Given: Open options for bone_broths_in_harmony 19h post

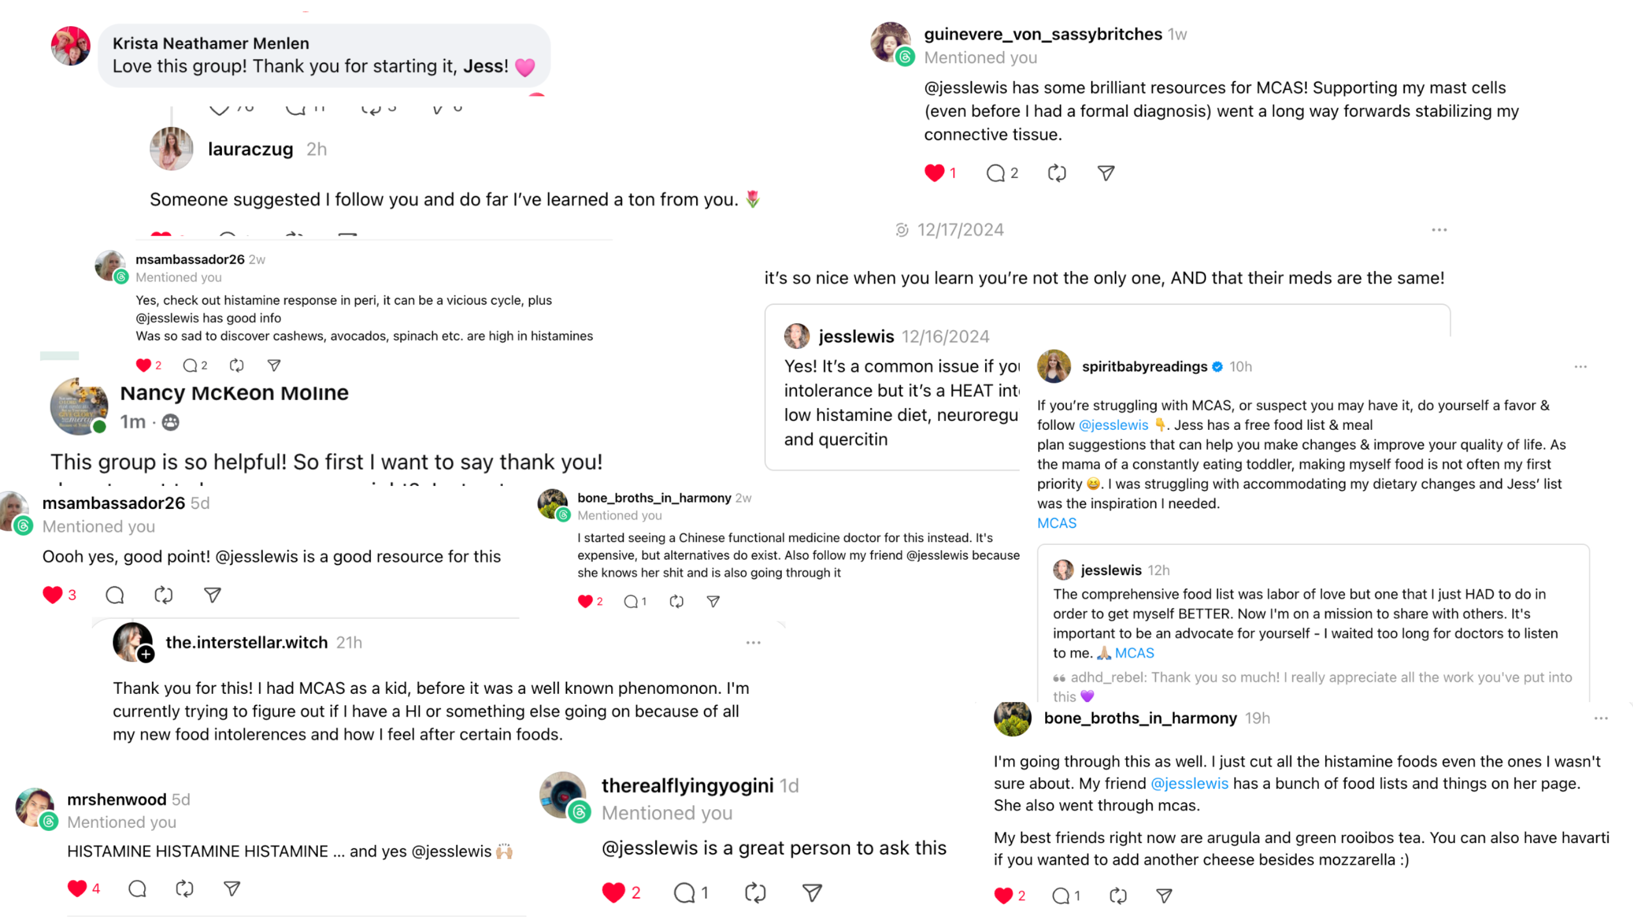Looking at the screenshot, I should coord(1601,718).
